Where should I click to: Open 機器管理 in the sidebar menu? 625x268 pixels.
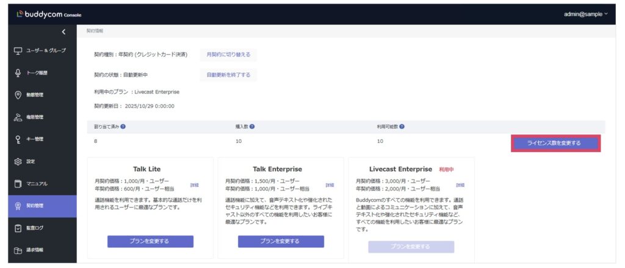(x=42, y=117)
